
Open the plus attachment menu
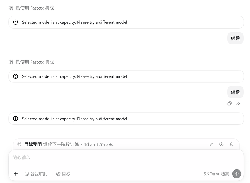click(16, 174)
